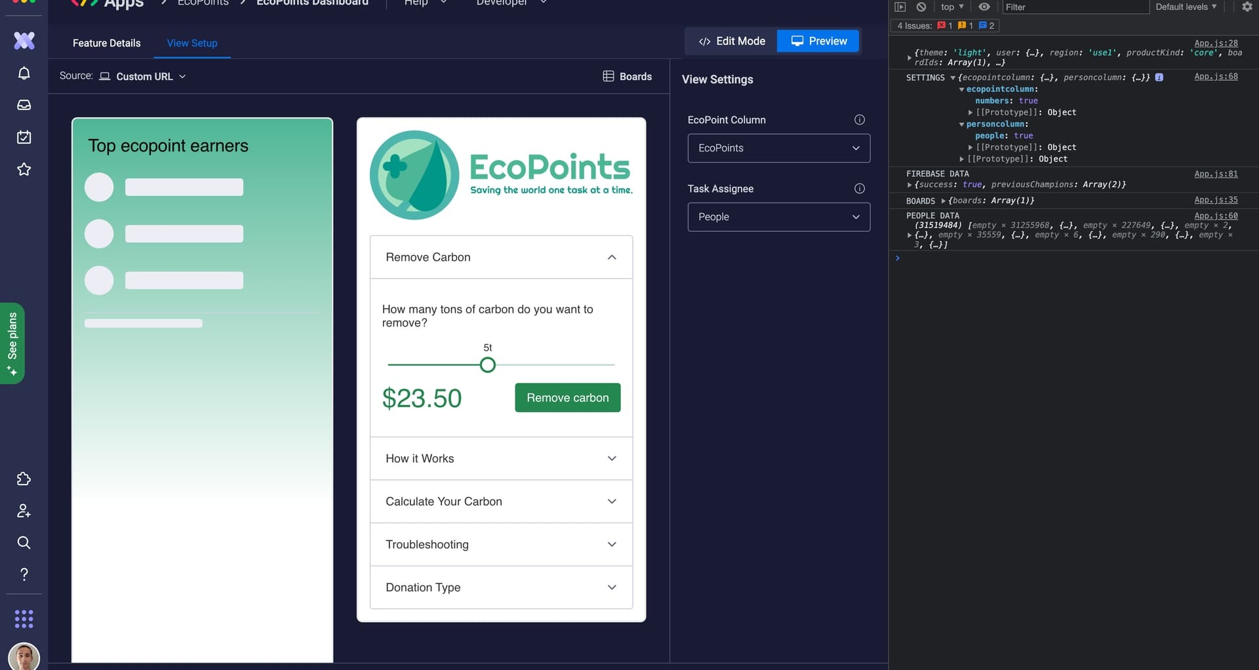Open the EcoPoints column dropdown
This screenshot has width=1259, height=670.
click(779, 148)
